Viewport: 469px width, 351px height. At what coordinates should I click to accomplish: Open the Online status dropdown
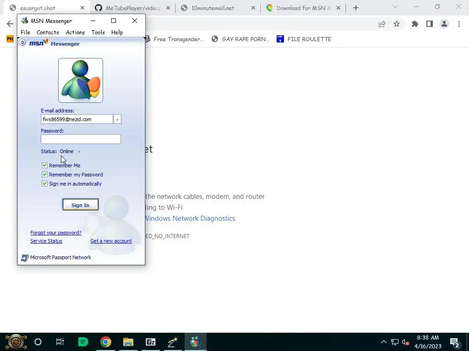click(70, 151)
